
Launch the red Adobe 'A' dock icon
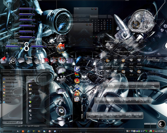tap(62, 60)
